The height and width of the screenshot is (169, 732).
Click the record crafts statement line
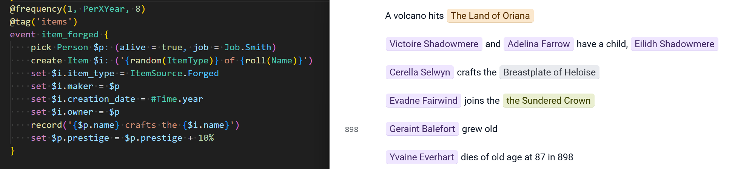pos(135,125)
